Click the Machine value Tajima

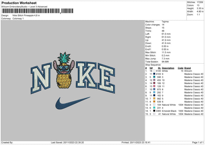(x=165, y=22)
